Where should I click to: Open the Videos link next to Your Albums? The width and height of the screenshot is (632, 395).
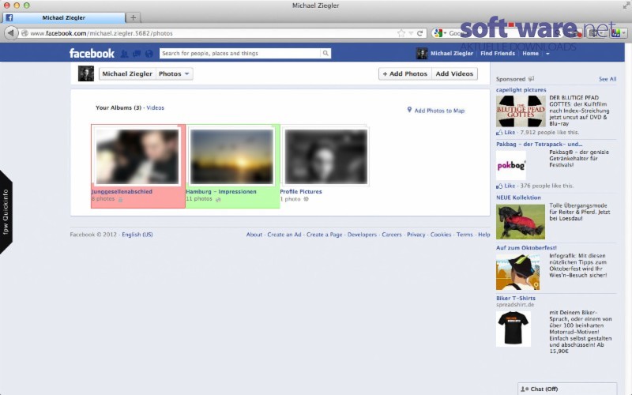pyautogui.click(x=155, y=107)
